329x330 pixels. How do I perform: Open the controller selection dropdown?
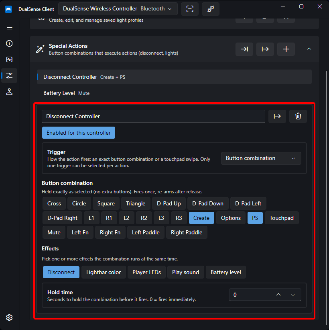pos(118,9)
